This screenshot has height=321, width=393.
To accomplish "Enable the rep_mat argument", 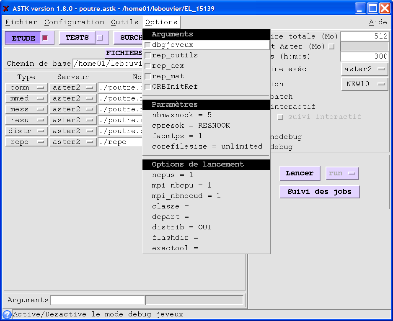I will (x=147, y=76).
